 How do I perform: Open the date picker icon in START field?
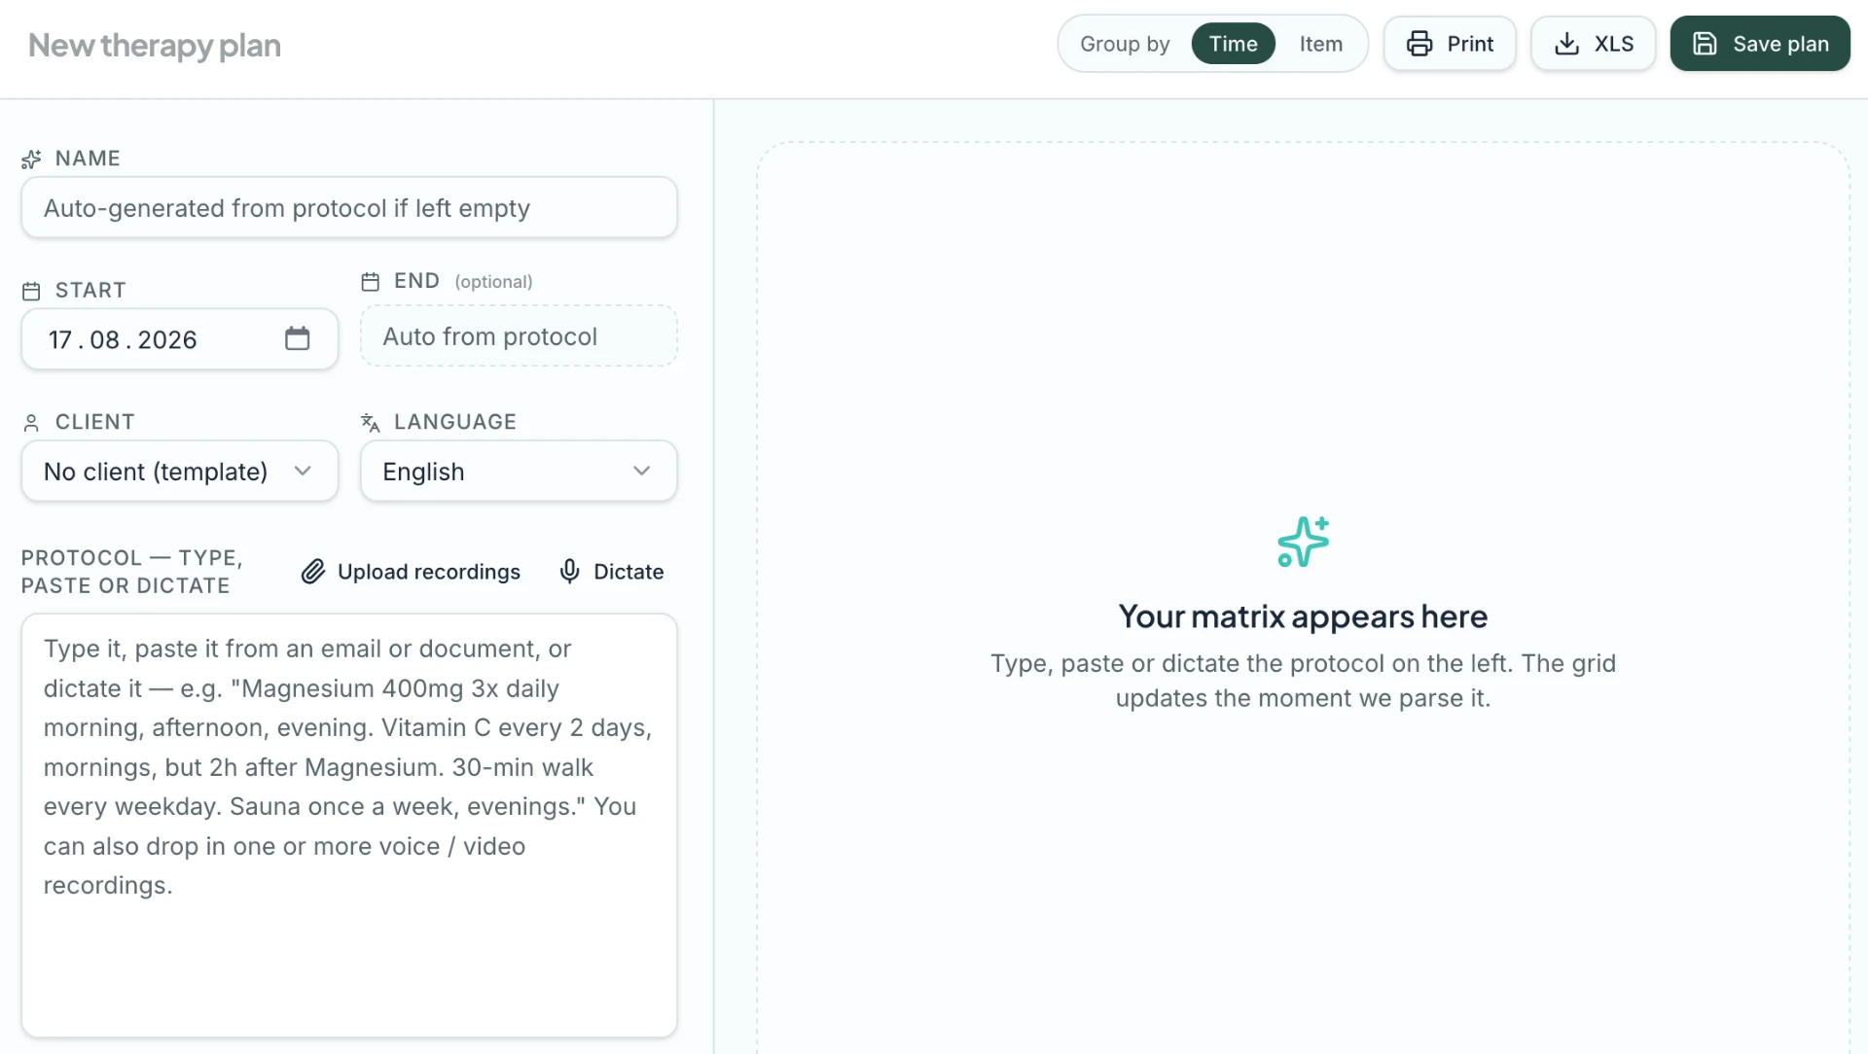[297, 338]
